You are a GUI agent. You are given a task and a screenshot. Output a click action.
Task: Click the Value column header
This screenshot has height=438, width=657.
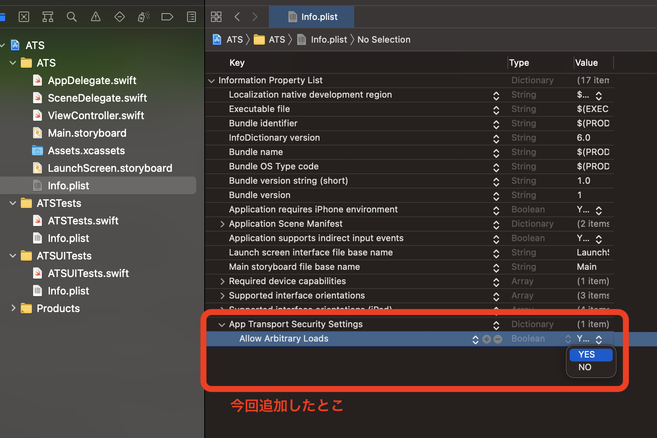586,63
